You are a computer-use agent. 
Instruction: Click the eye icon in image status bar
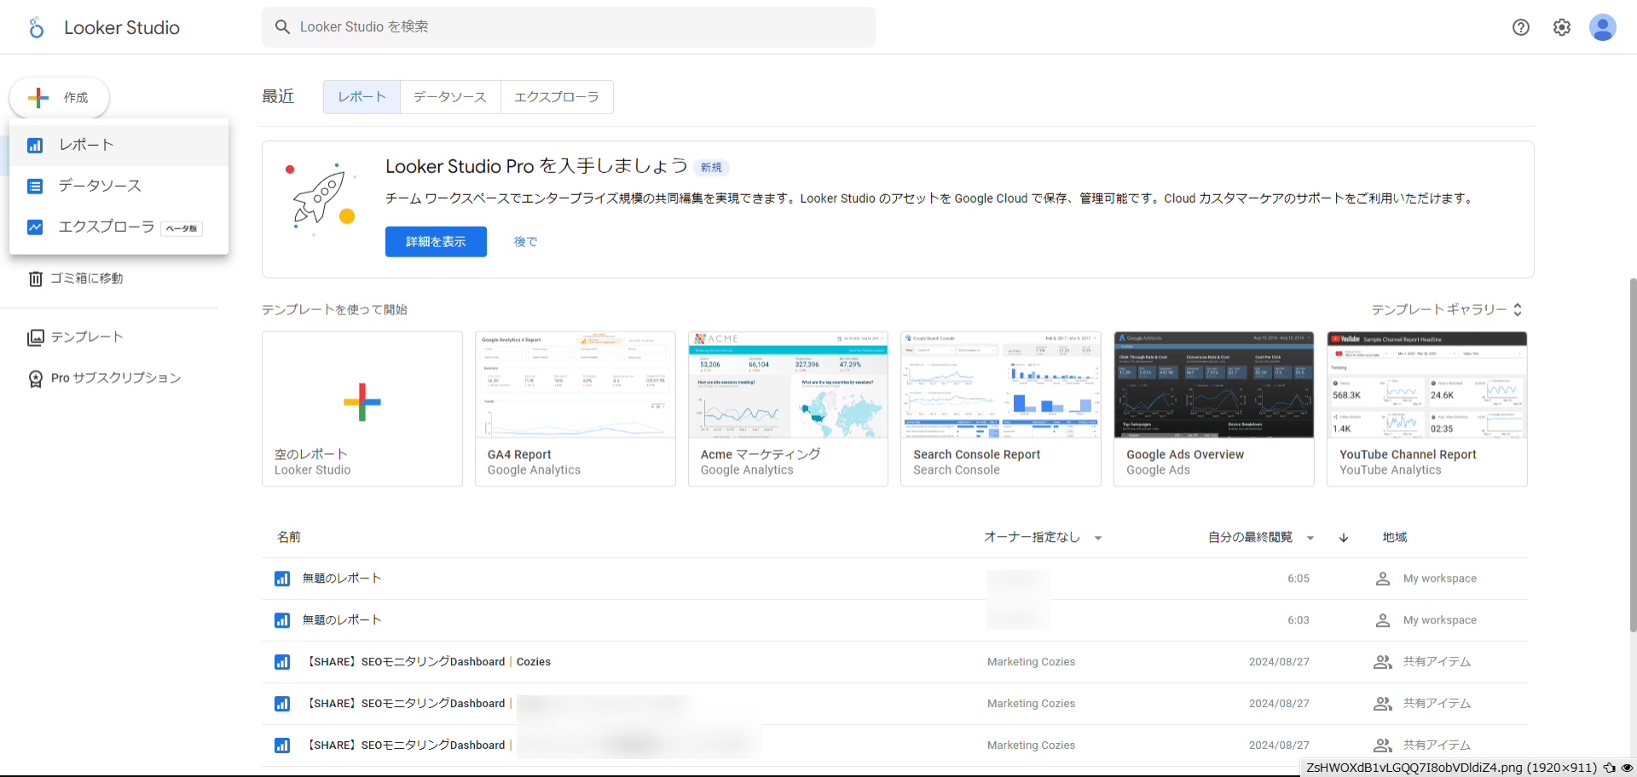click(x=1627, y=768)
